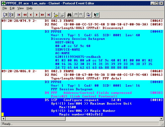Click find previous binoculars icon
This screenshot has width=165, height=127.
(75, 15)
